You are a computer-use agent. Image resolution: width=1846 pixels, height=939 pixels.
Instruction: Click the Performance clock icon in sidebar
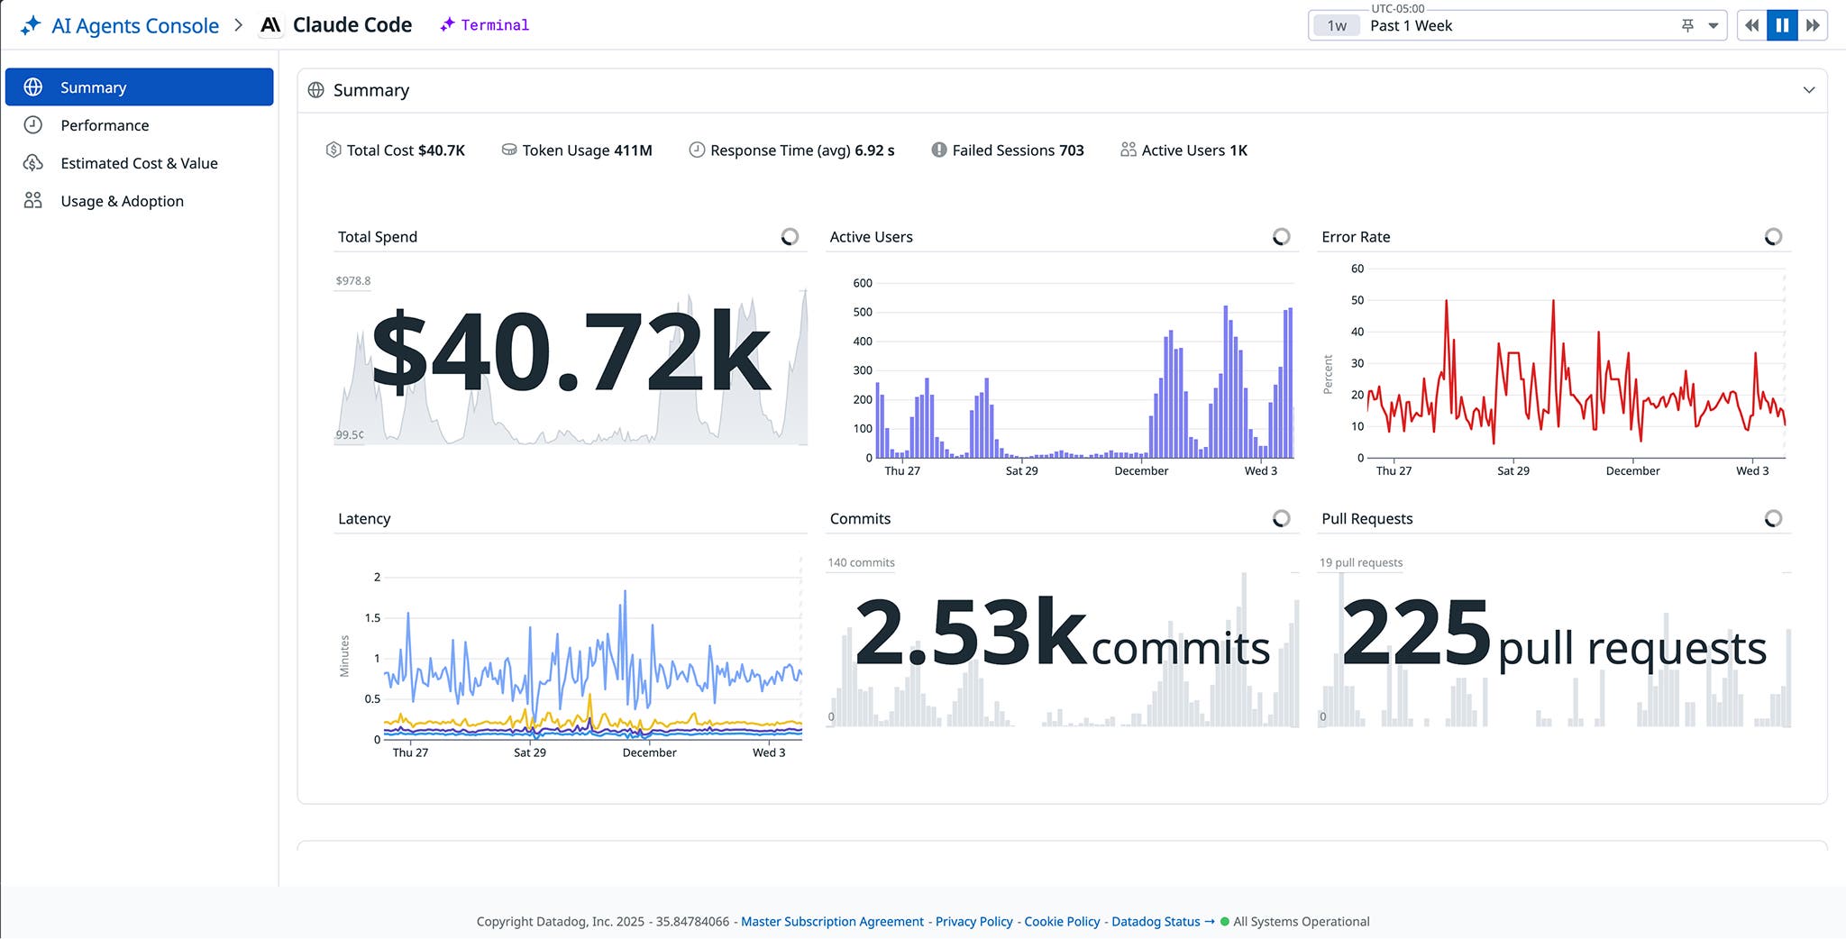tap(33, 125)
